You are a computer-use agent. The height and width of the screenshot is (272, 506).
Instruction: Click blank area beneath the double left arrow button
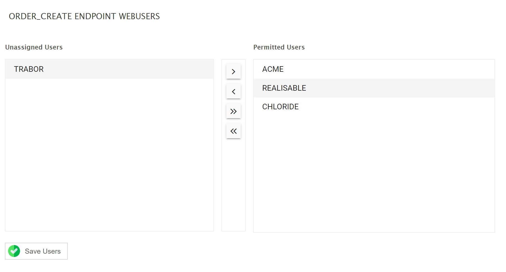point(233,184)
